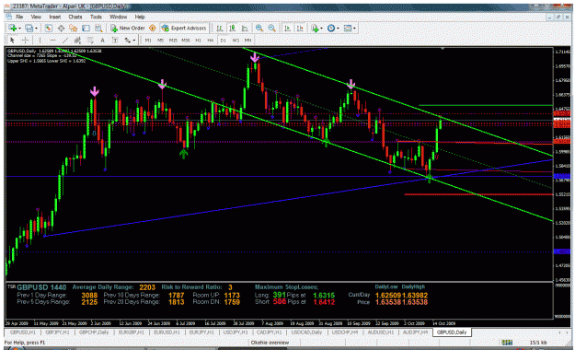Open the Indicators list icon

point(315,29)
